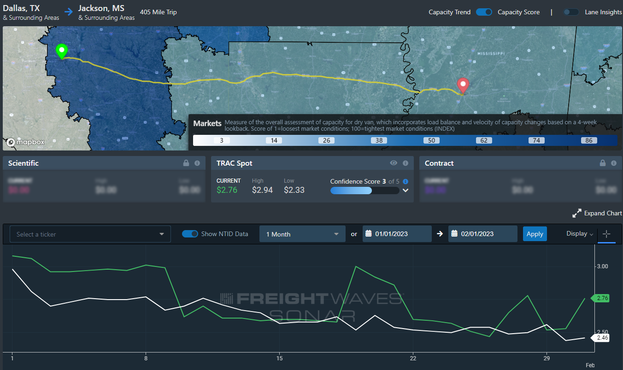Click the TRAC Spot low value $2.33
The height and width of the screenshot is (370, 623).
tap(294, 190)
